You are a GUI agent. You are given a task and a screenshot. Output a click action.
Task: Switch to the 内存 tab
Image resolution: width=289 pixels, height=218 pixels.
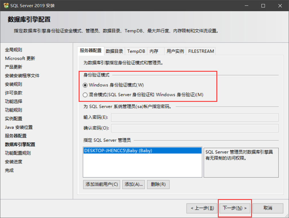[156, 51]
